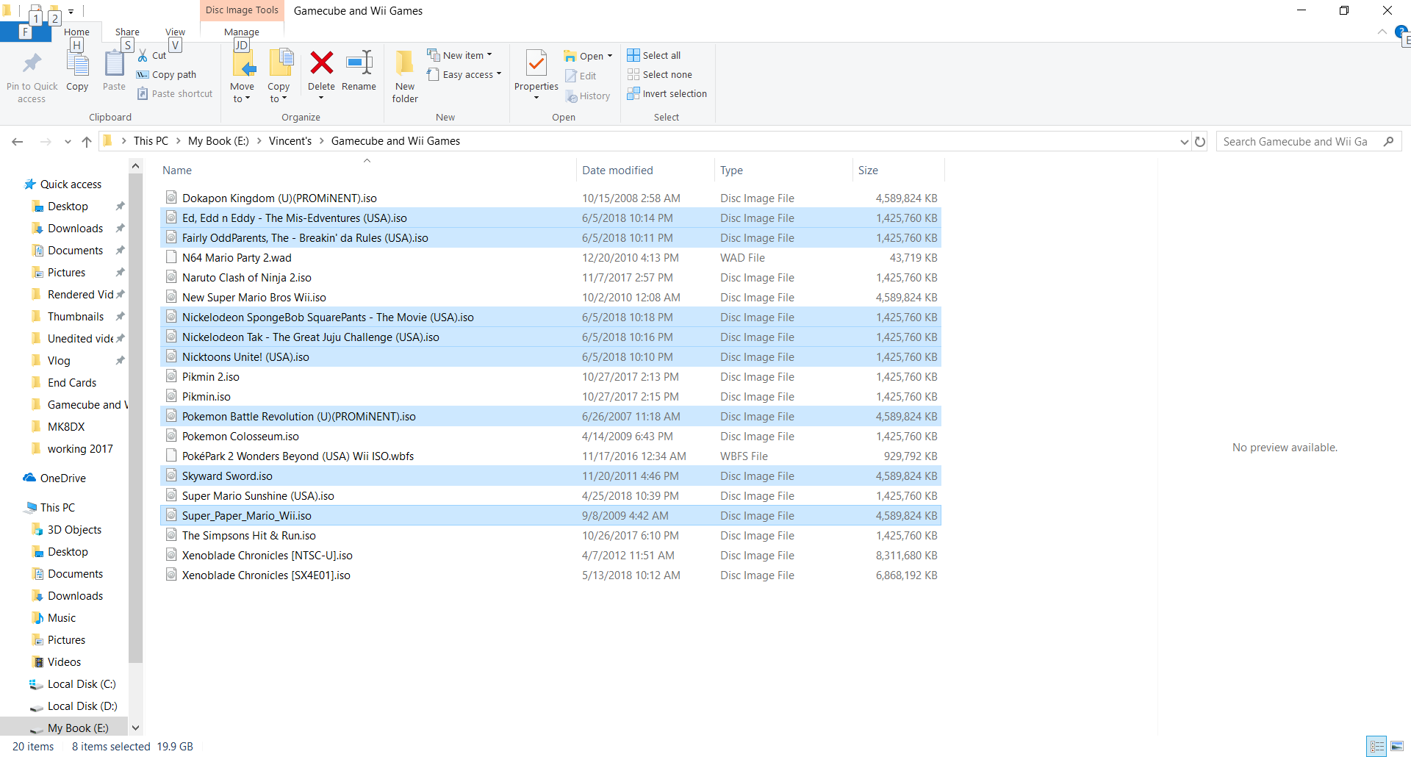Select Pokemon Colosseum.iso file
The image size is (1411, 757).
pos(550,437)
